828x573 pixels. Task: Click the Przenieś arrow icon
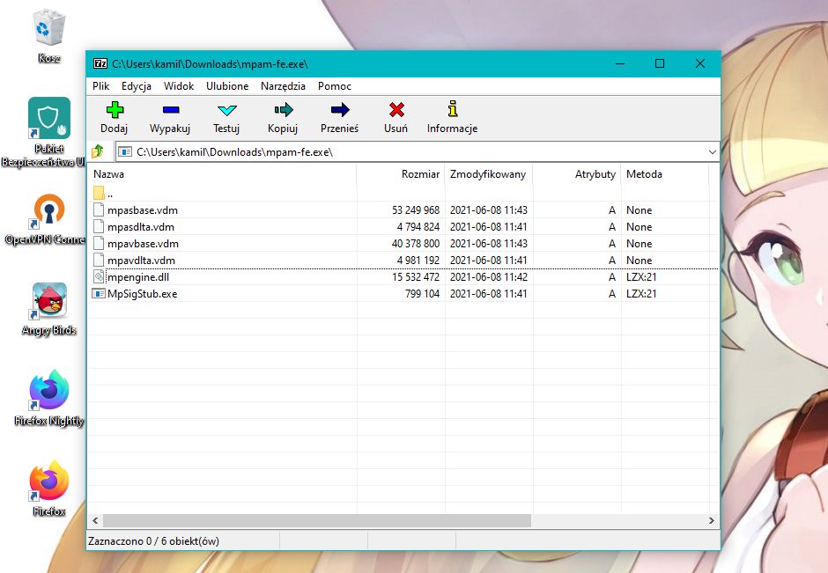click(x=339, y=111)
